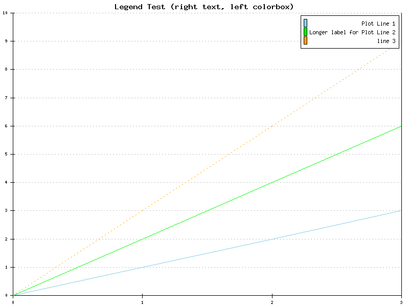Click the X-axis label 2
Screen dimensions: 409x307
pos(272,302)
